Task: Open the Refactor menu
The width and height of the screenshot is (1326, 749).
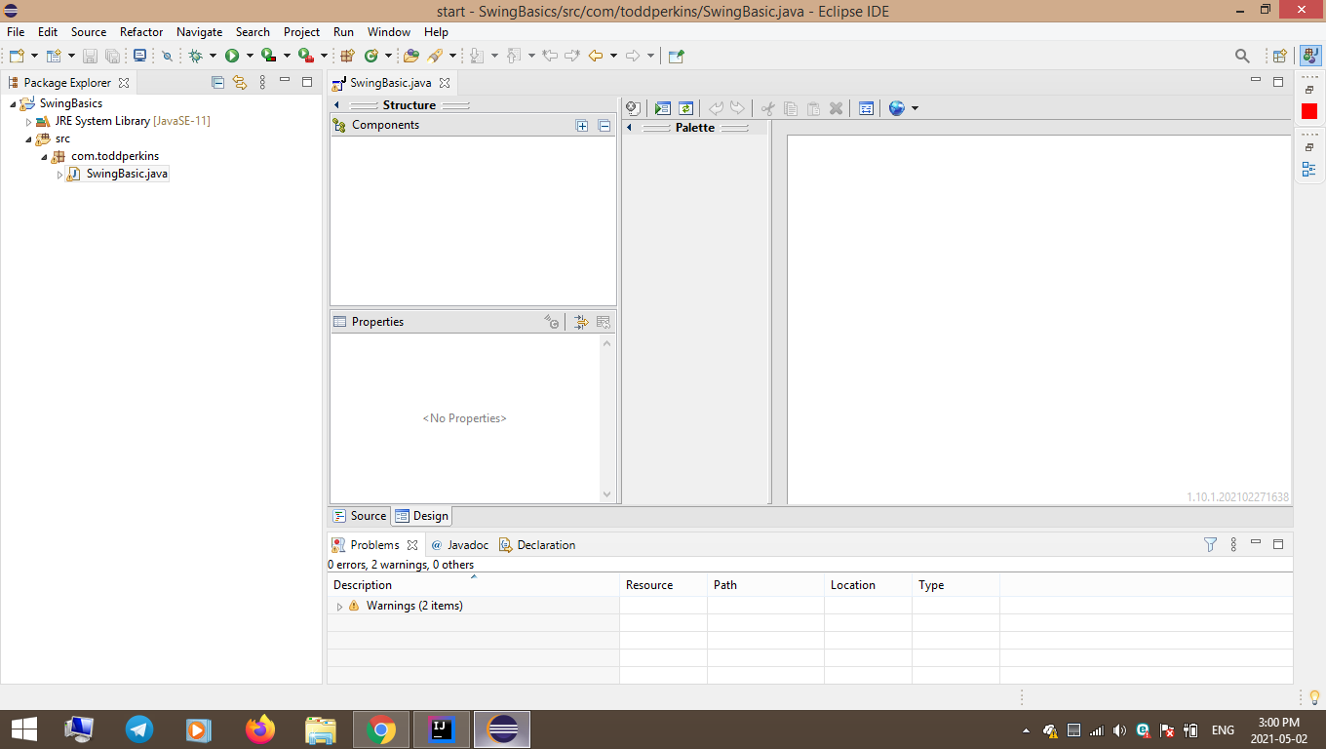Action: (141, 32)
